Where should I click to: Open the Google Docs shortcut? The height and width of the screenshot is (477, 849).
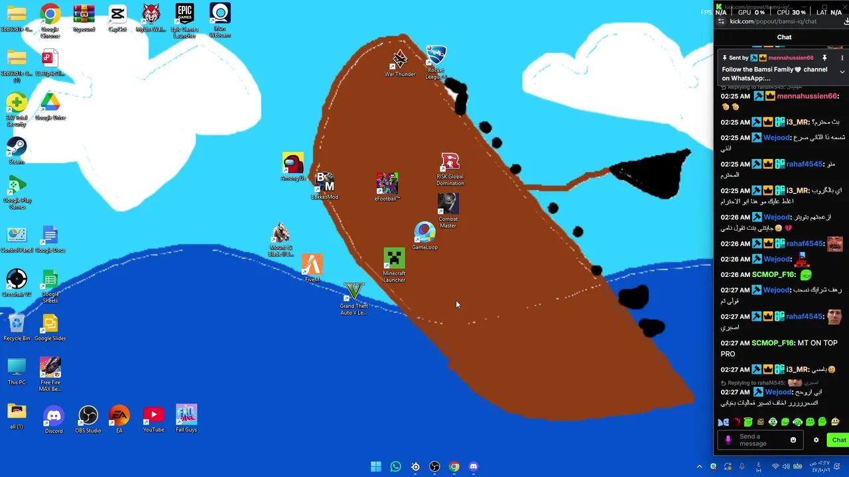[50, 239]
